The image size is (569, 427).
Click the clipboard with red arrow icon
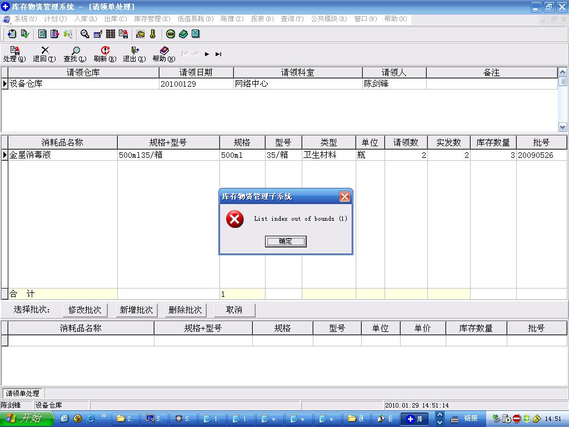click(x=55, y=34)
